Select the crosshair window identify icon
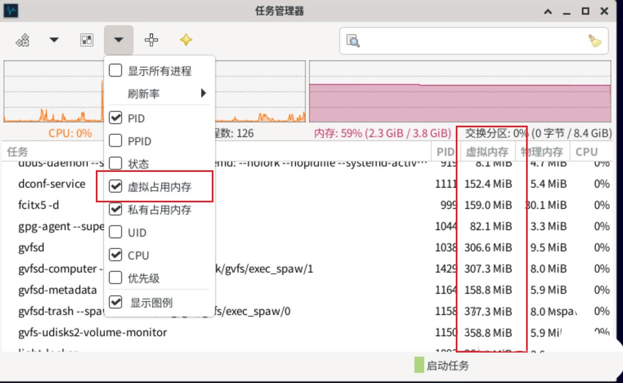 coord(151,40)
